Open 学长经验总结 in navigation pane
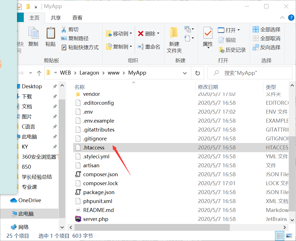 coord(37,177)
